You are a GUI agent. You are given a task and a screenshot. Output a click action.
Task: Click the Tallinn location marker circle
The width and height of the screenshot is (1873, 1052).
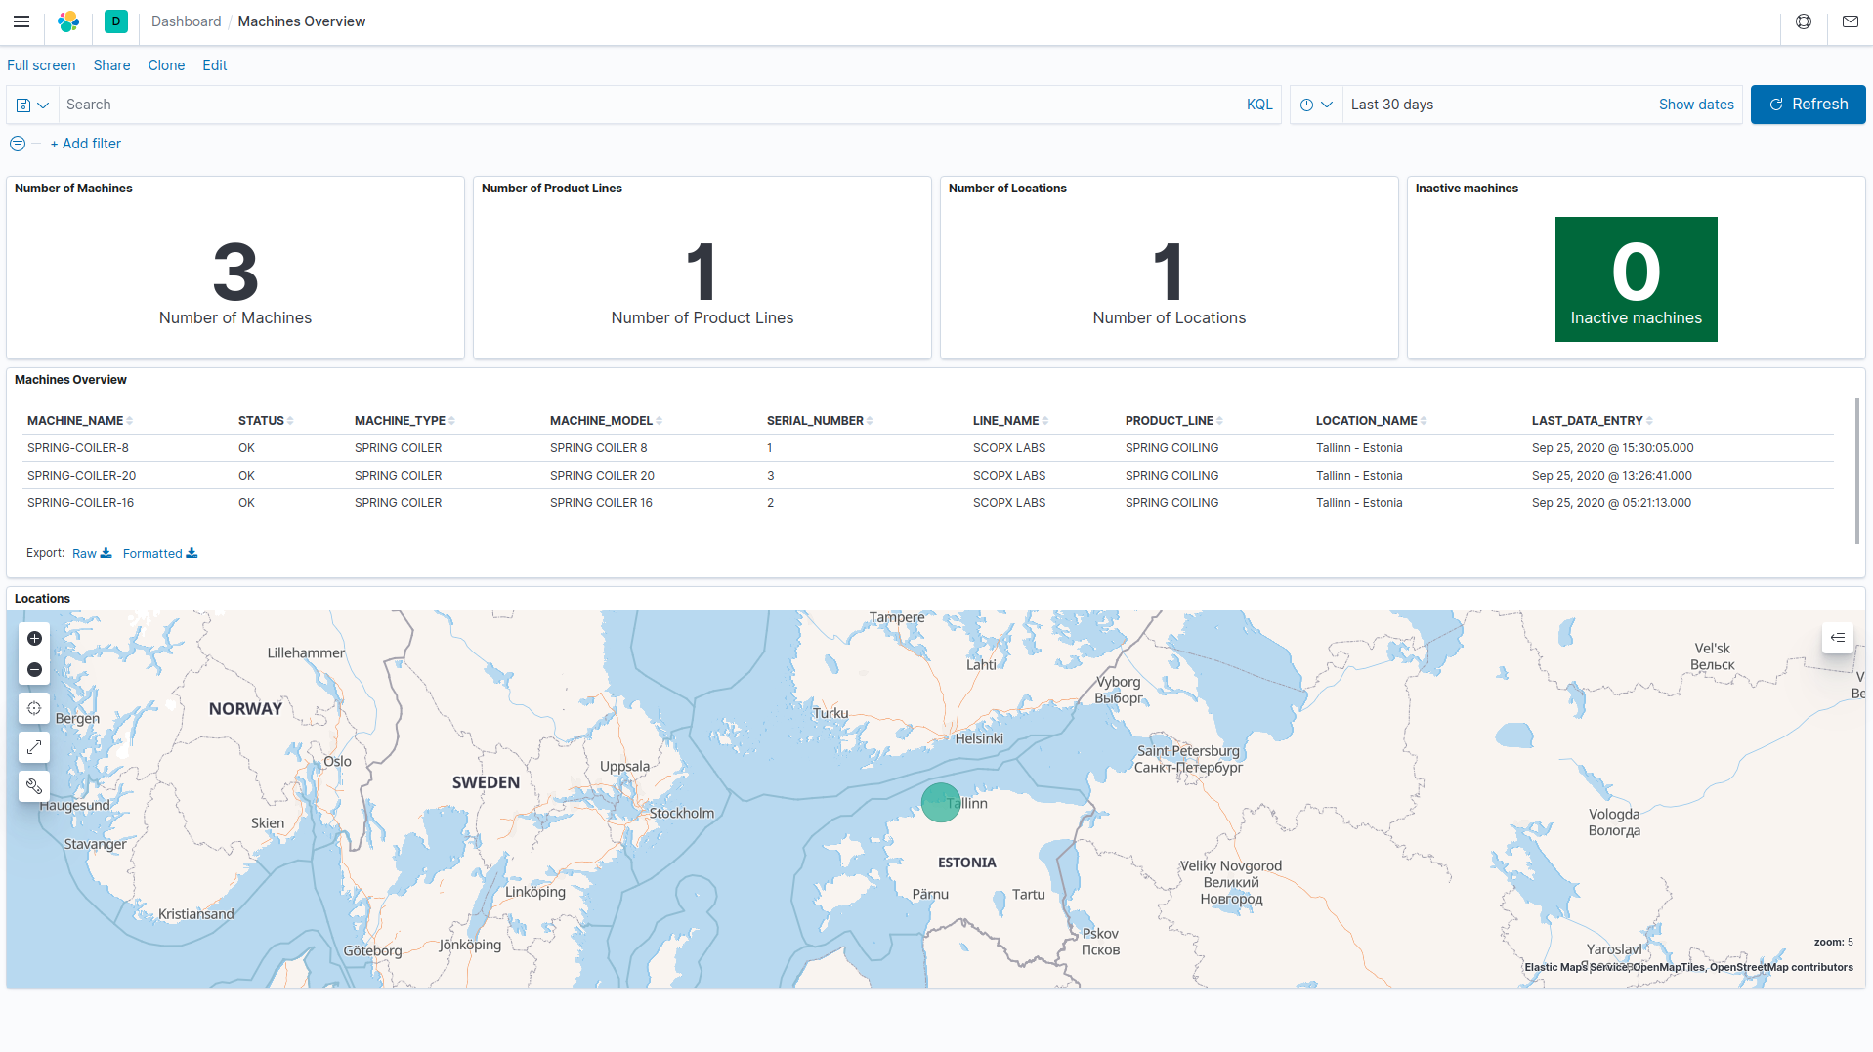click(x=941, y=802)
